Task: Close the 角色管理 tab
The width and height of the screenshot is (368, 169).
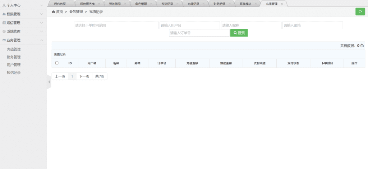Action: [151, 4]
